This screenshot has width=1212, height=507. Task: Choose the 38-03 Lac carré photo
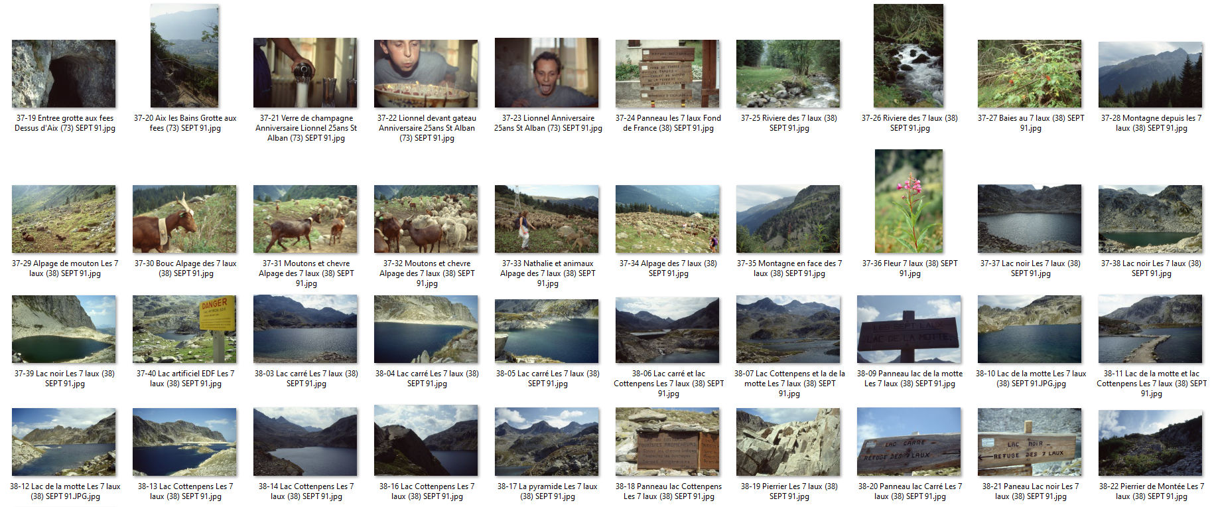pos(305,329)
